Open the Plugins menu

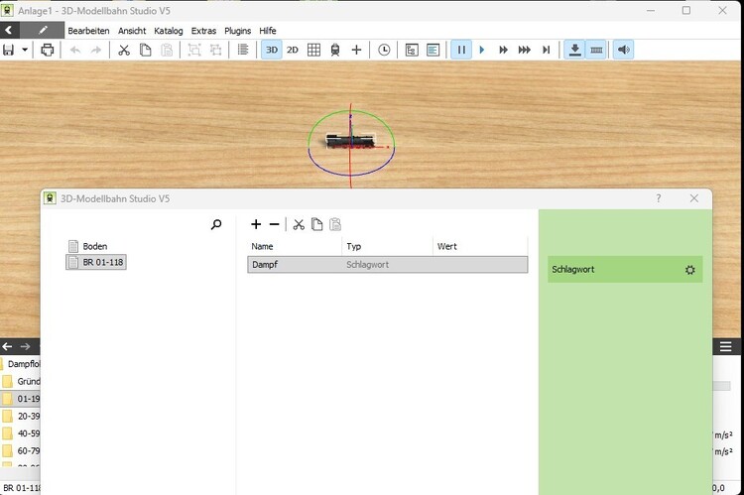pos(238,31)
